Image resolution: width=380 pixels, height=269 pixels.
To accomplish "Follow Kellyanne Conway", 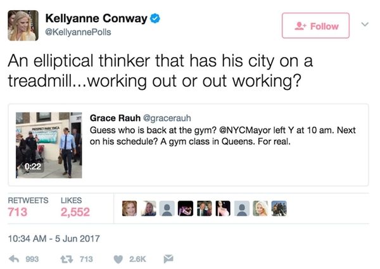I will (315, 26).
